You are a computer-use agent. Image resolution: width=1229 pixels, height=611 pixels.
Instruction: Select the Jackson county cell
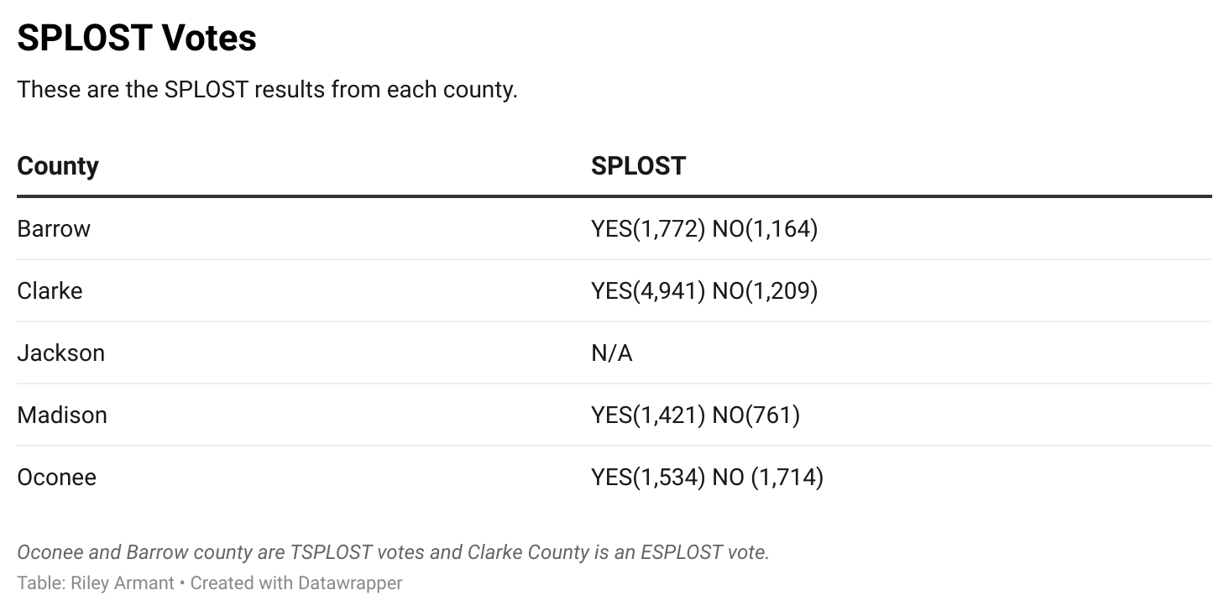coord(60,352)
